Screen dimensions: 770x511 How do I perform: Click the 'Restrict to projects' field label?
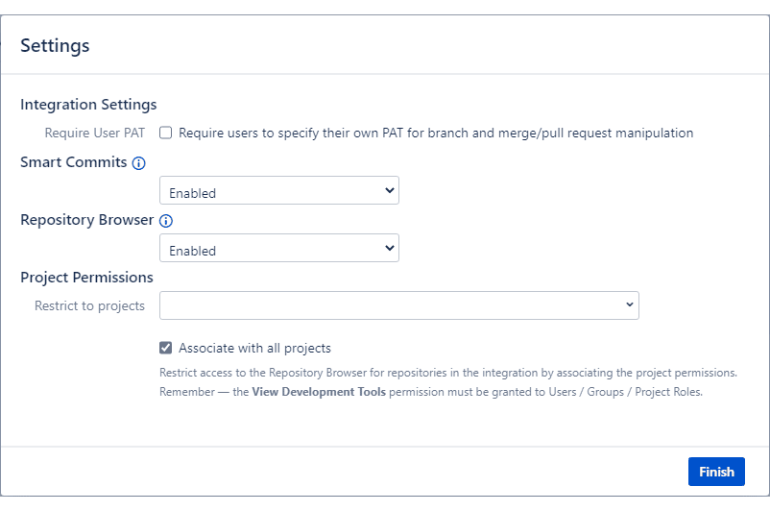[89, 305]
